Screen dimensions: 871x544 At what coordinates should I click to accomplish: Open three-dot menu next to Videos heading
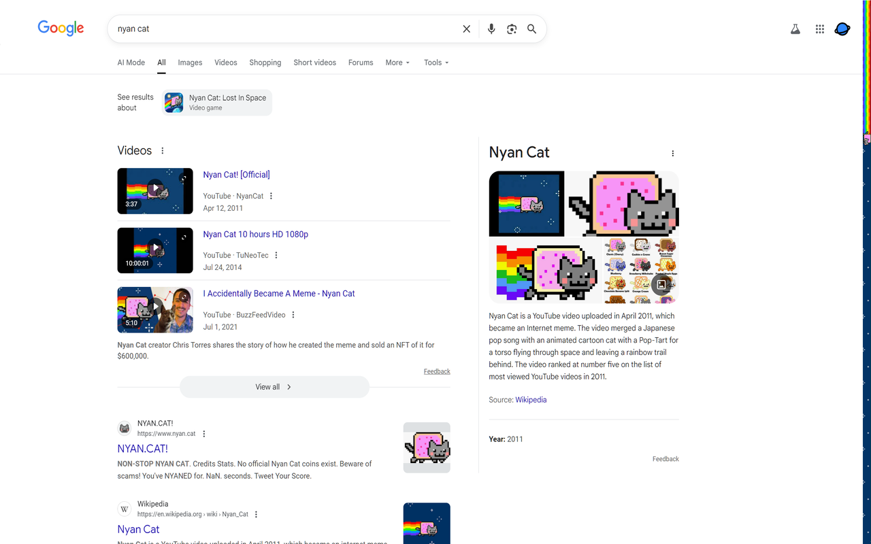[x=162, y=151]
